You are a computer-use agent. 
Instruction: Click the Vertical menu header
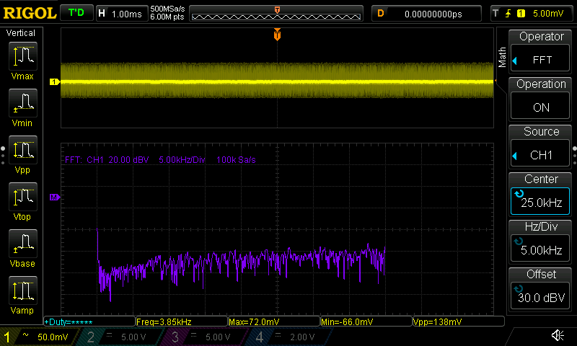pos(21,33)
